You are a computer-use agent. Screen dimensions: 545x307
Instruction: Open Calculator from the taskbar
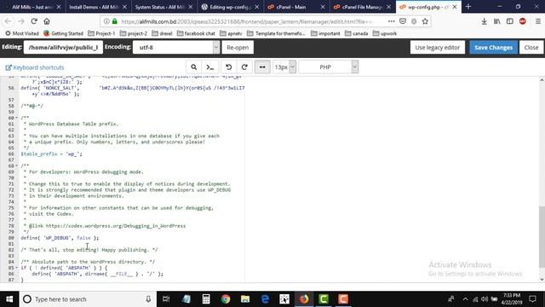(x=206, y=299)
